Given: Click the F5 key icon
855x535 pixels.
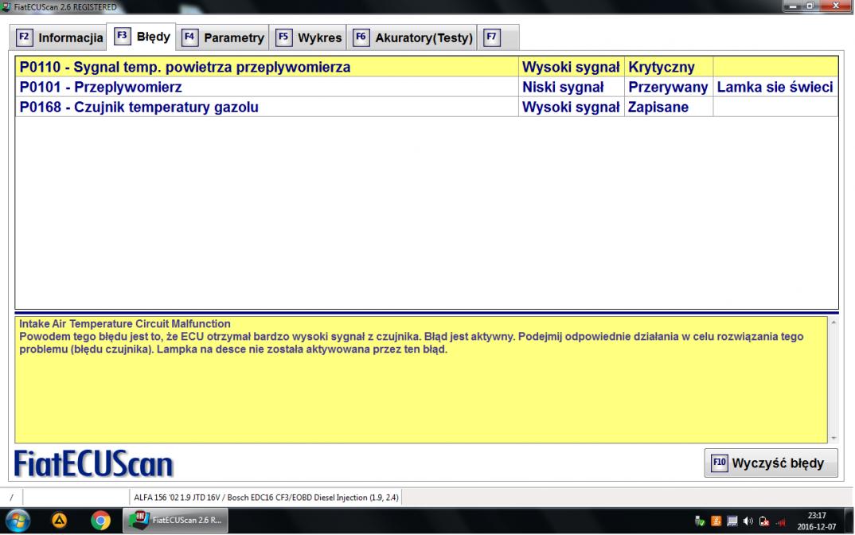Looking at the screenshot, I should click(283, 37).
